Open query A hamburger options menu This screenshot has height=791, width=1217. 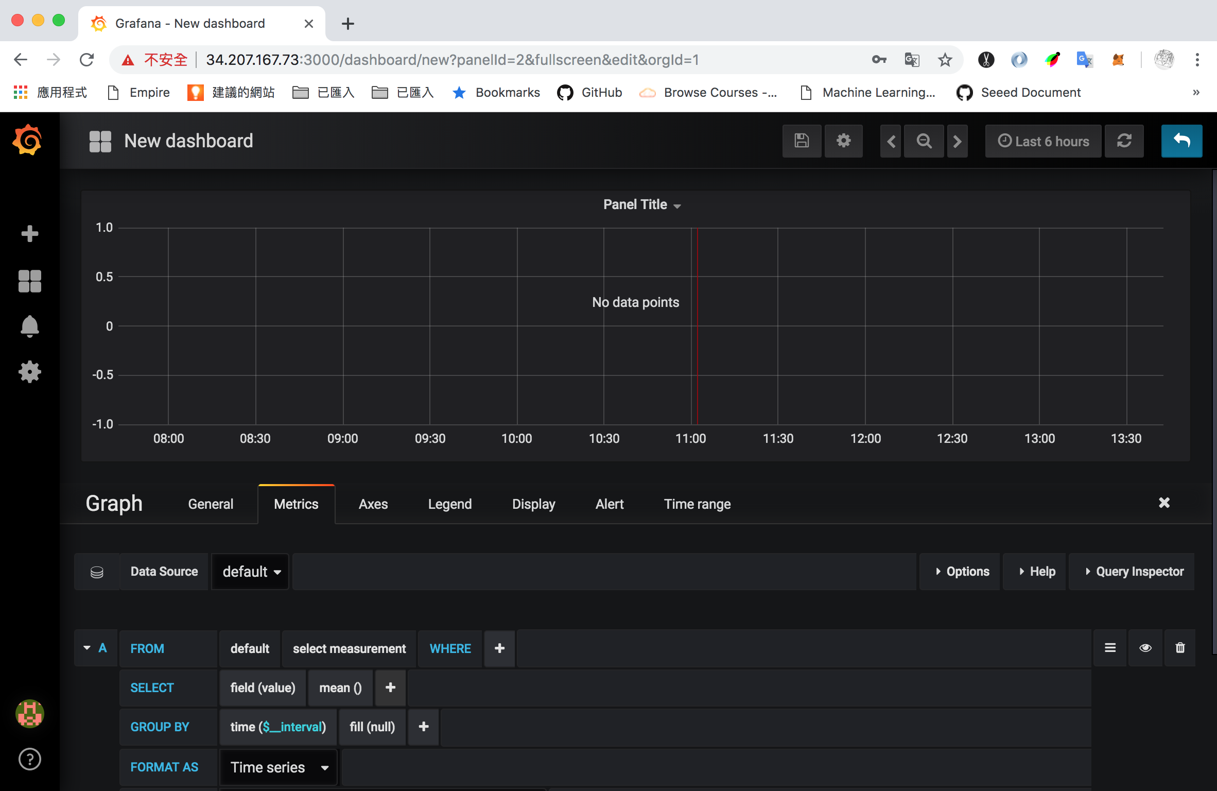1110,648
